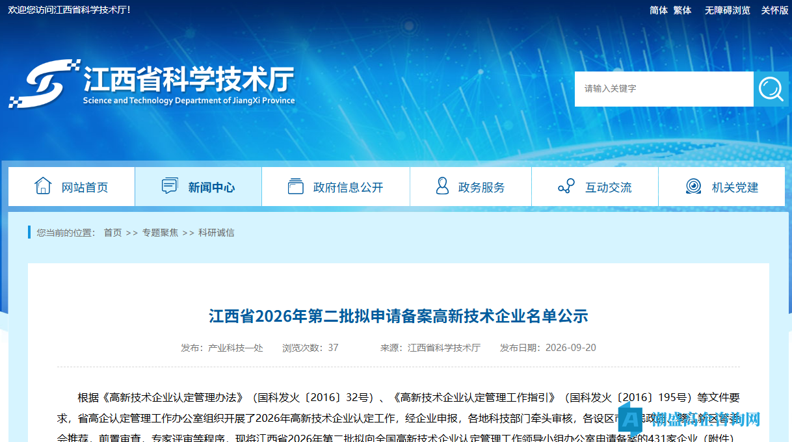792x442 pixels.
Task: Click the text 浏览次数：37
Action: (x=310, y=348)
